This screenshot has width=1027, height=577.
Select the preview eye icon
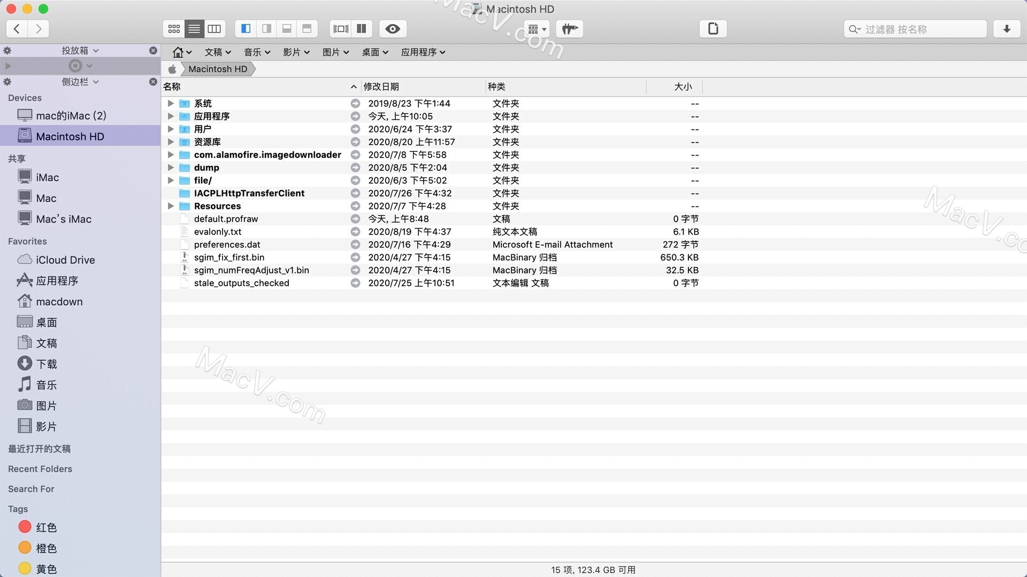[x=393, y=29]
